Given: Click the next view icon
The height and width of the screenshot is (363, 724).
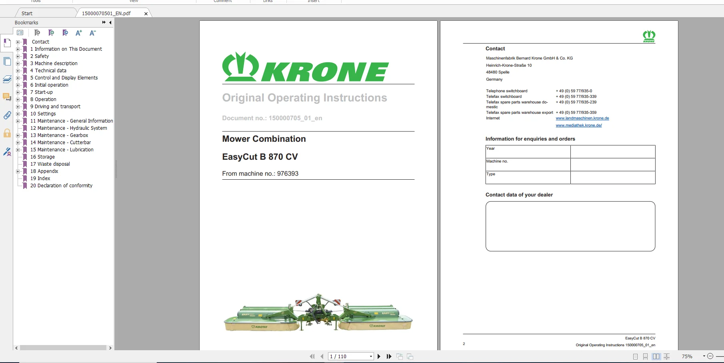Looking at the screenshot, I should pyautogui.click(x=410, y=356).
